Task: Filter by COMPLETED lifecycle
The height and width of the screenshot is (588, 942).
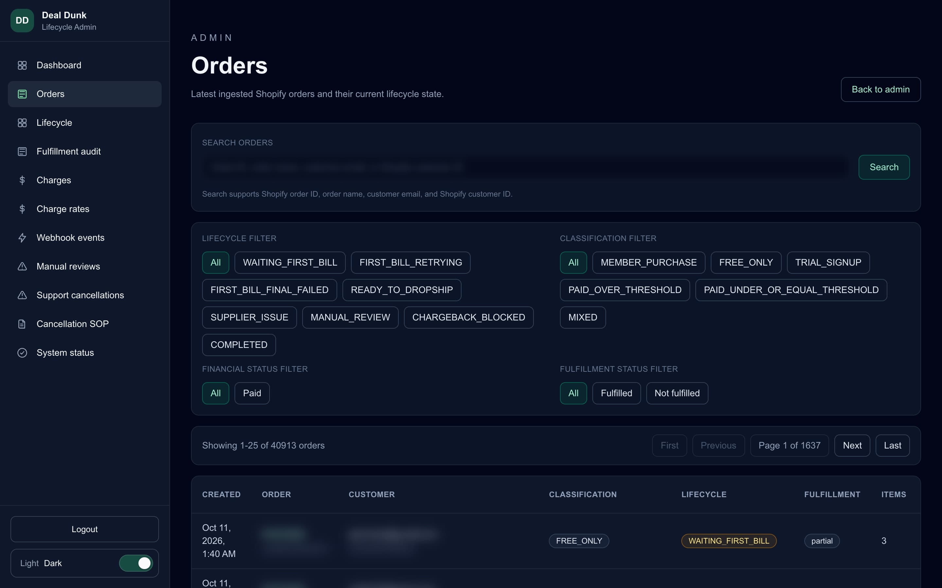Action: pyautogui.click(x=239, y=345)
